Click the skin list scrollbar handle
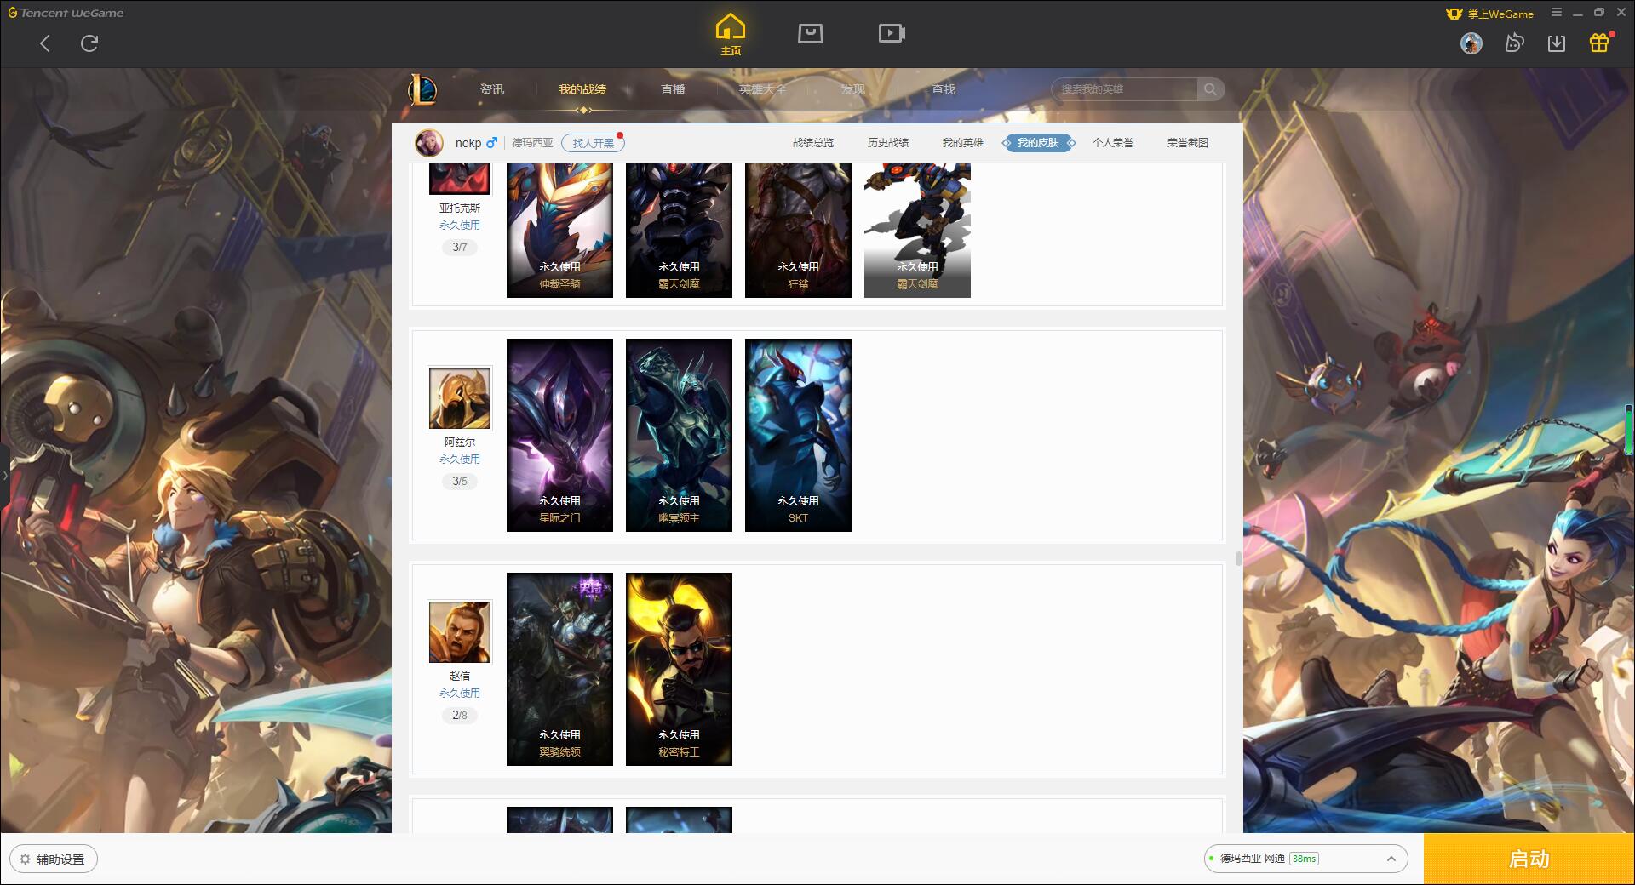The height and width of the screenshot is (885, 1635). pos(1238,559)
